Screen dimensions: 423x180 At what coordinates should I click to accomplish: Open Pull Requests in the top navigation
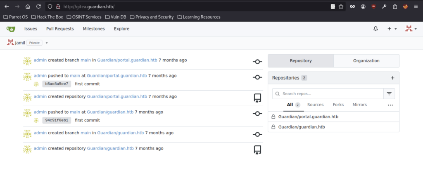[x=60, y=29]
